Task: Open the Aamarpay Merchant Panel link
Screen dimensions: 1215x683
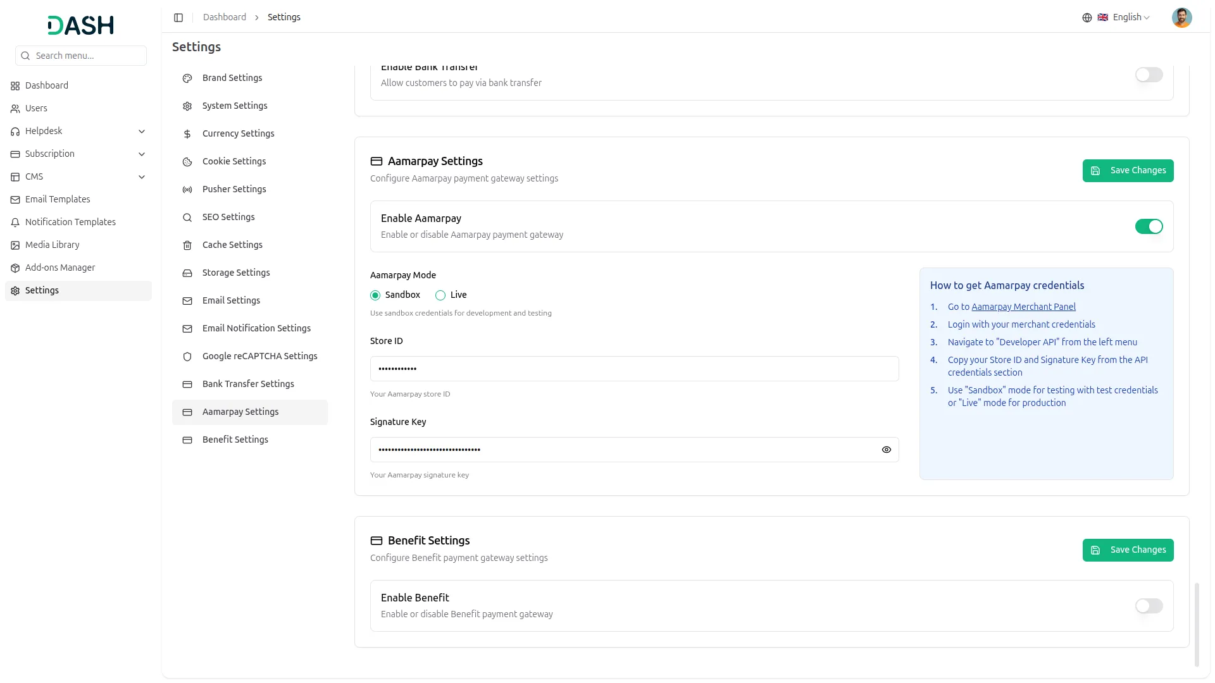Action: (1023, 307)
